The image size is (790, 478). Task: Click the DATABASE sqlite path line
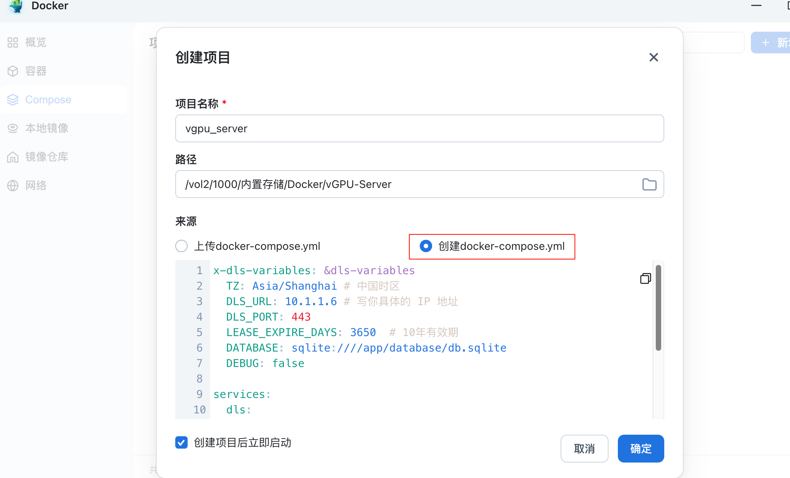[366, 348]
